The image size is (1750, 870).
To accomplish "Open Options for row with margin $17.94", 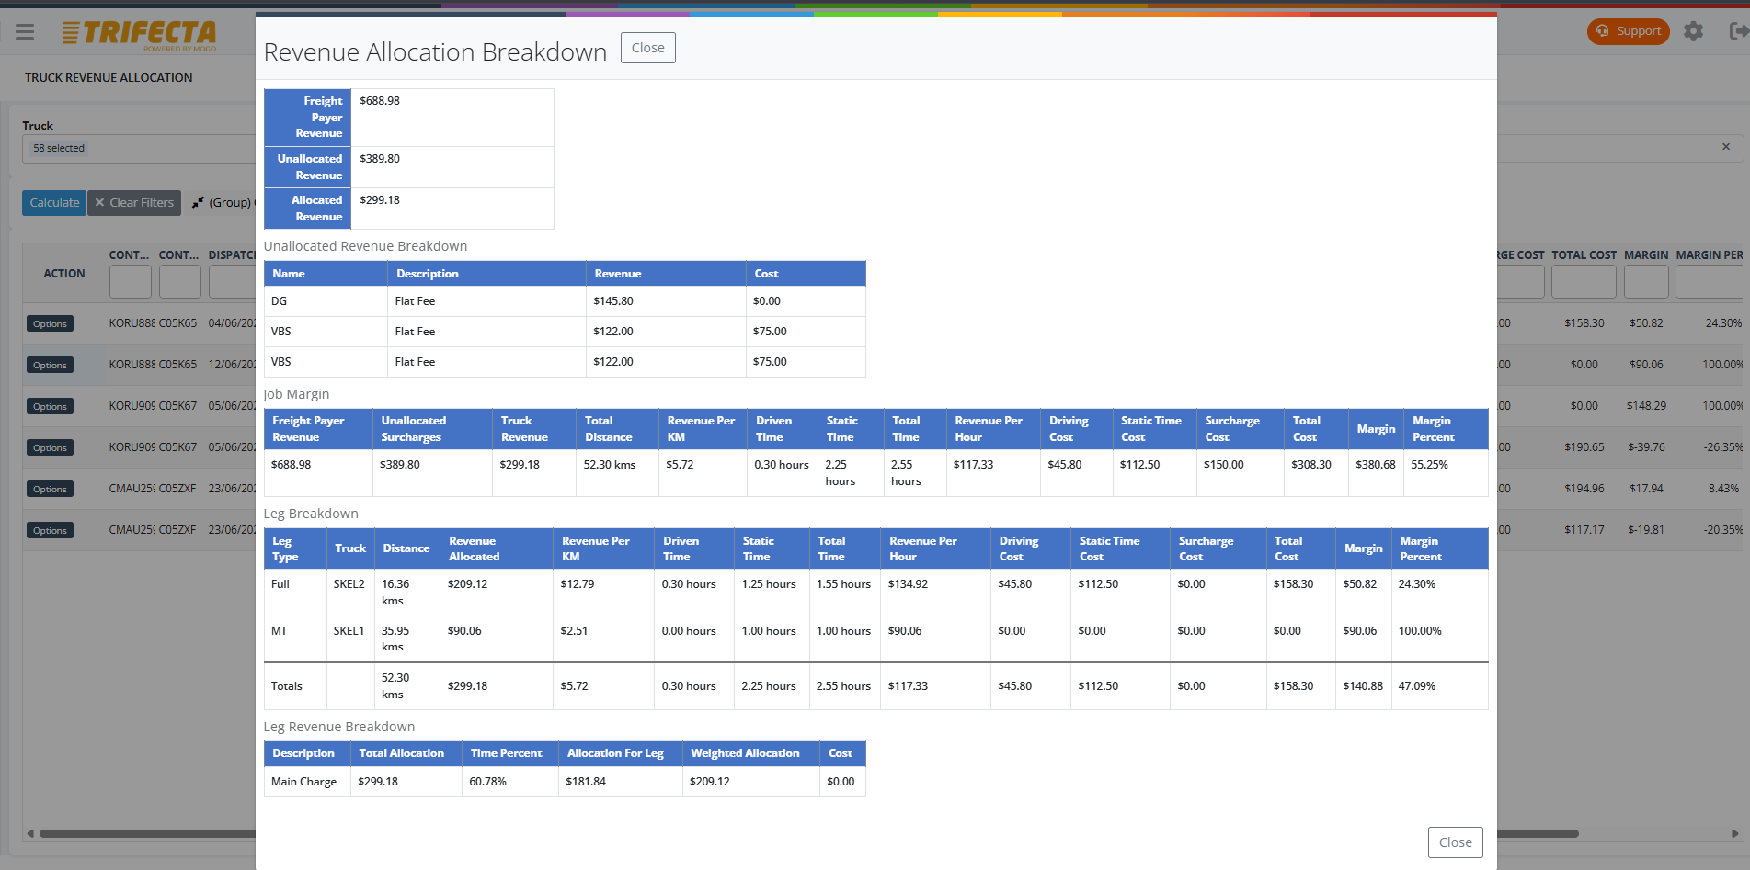I will pos(50,489).
